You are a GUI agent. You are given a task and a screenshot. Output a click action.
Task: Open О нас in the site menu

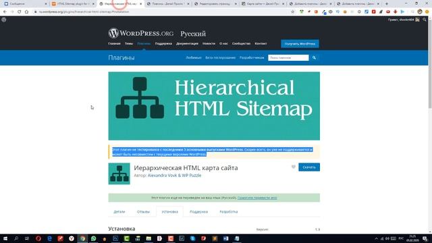(223, 43)
